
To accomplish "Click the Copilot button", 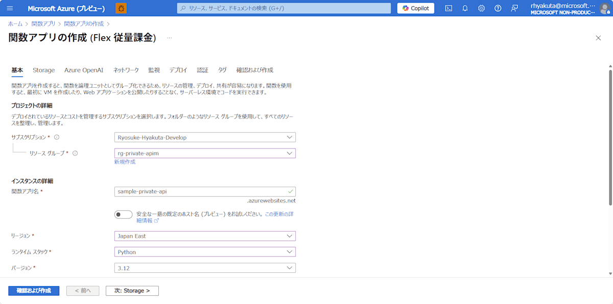I will [x=416, y=8].
